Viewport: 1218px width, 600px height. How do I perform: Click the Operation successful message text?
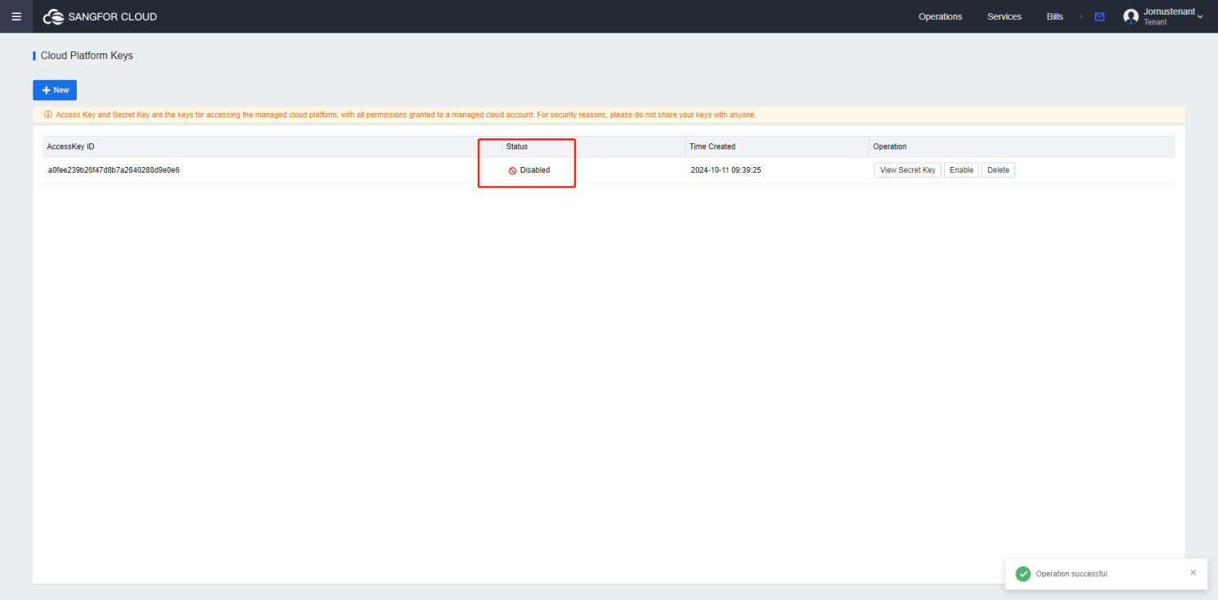pyautogui.click(x=1072, y=574)
